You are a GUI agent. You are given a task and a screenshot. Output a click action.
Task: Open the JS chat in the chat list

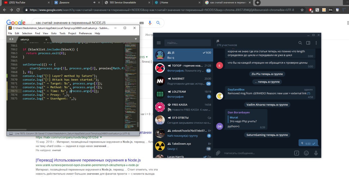[183, 55]
